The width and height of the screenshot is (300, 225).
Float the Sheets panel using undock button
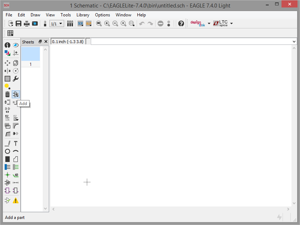[40, 42]
